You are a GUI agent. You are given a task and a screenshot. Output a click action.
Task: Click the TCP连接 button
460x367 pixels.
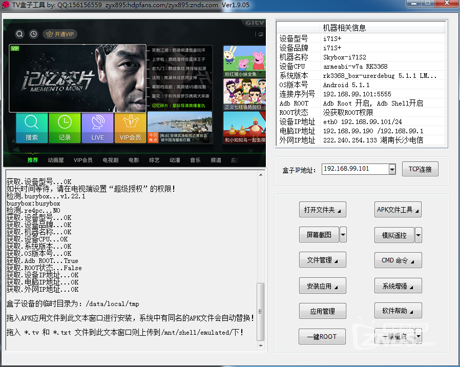pos(420,169)
